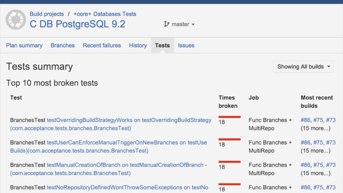The image size is (343, 193).
Task: Switch to the Issues tab
Action: coord(186,45)
